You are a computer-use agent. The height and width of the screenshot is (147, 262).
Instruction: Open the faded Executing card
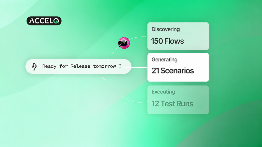tap(178, 100)
